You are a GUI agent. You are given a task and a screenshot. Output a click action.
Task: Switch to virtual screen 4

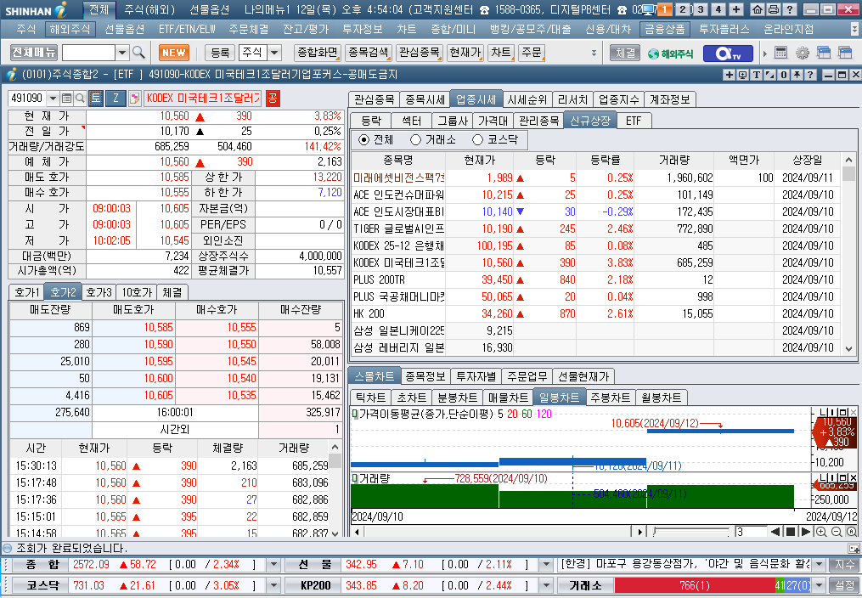coord(718,9)
